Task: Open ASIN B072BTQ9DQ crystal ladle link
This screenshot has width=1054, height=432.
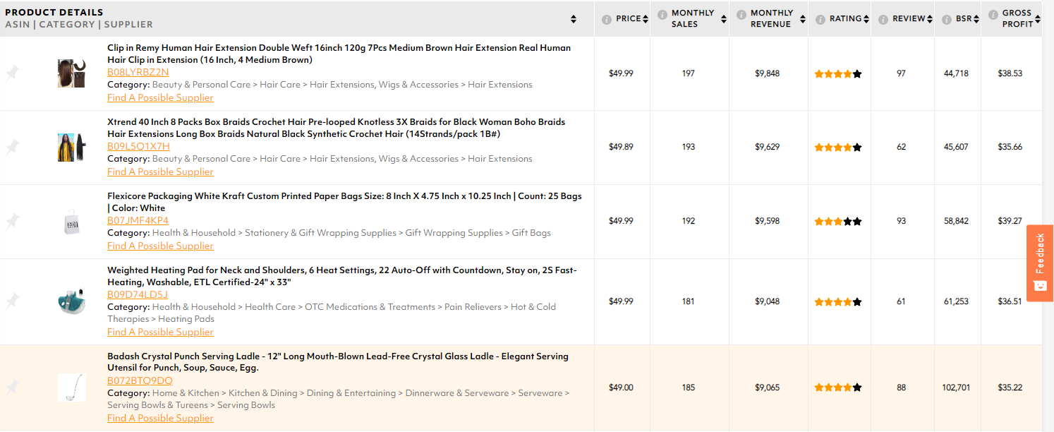Action: pos(140,380)
